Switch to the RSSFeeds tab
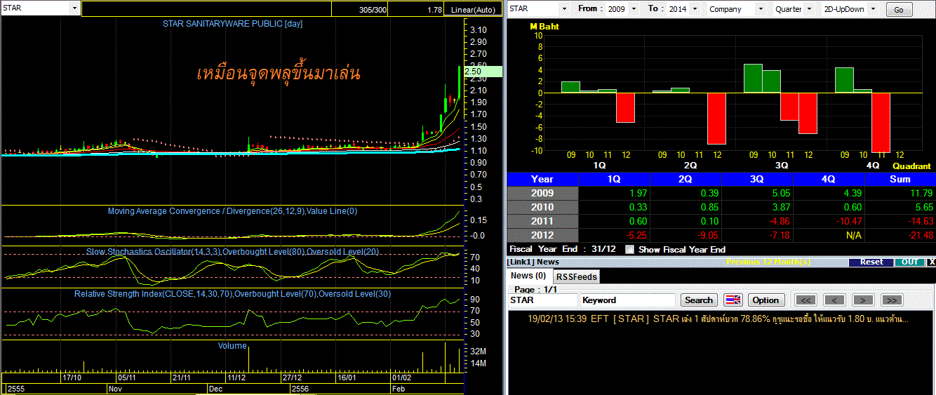This screenshot has width=936, height=395. (577, 276)
